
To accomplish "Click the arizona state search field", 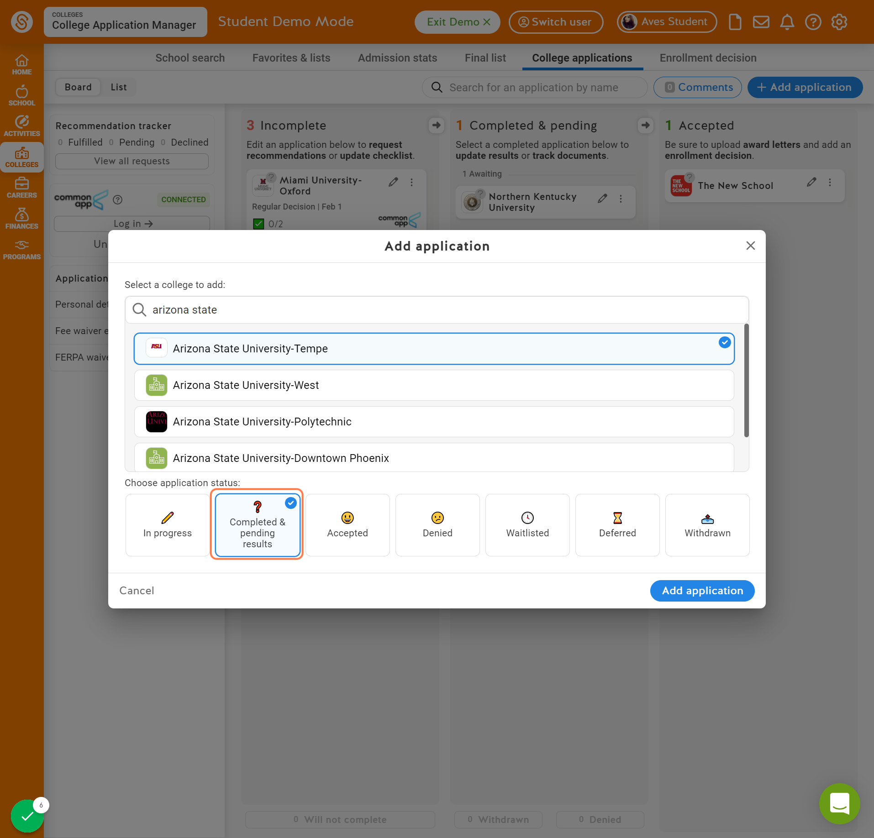I will (x=437, y=310).
